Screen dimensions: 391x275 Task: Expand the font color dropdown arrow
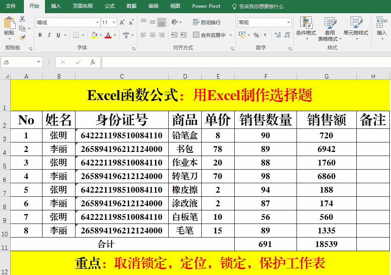click(115, 35)
